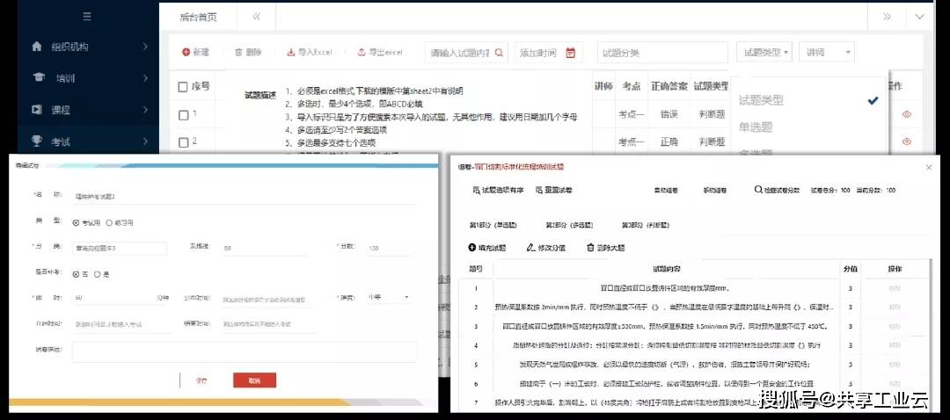Close the 组卷 dialog with the X
950x420 pixels.
[x=929, y=168]
